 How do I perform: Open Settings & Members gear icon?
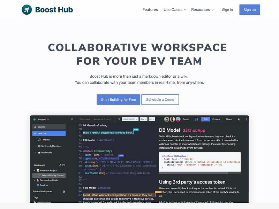[39, 146]
